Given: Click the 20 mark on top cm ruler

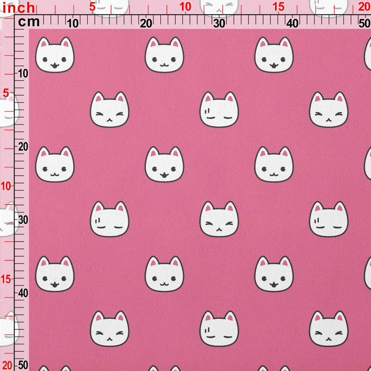Looking at the screenshot, I should click(146, 24).
